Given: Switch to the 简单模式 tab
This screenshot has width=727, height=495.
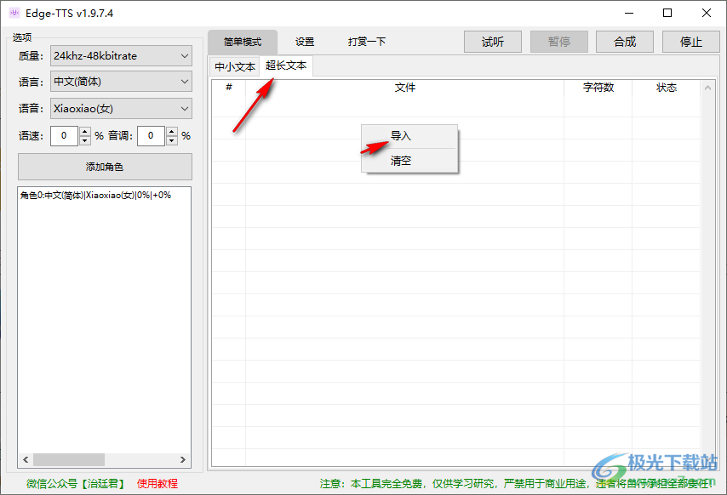Looking at the screenshot, I should pyautogui.click(x=243, y=43).
